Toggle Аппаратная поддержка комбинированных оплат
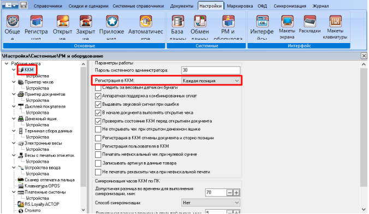This screenshot has height=214, width=369. tap(98, 96)
